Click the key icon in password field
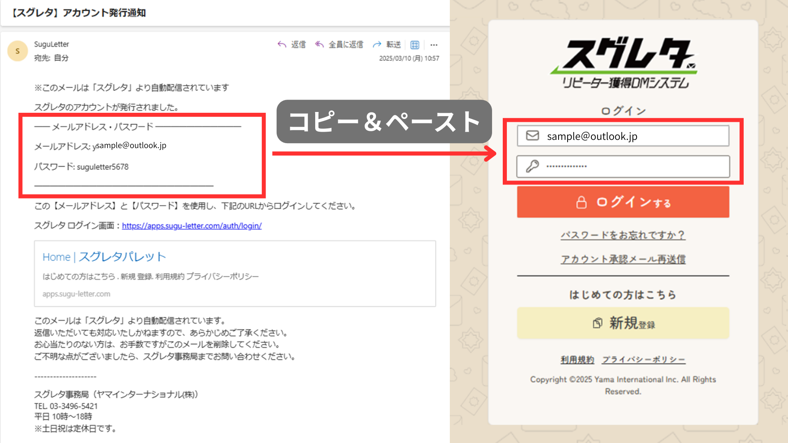 click(x=532, y=166)
